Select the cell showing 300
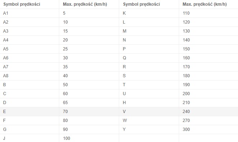The width and height of the screenshot is (238, 142). (209, 129)
